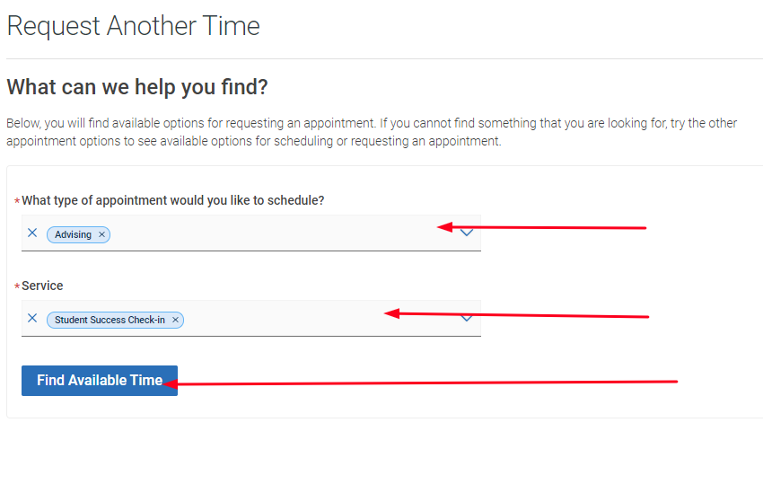The image size is (763, 484).
Task: Click the appointment type question label
Action: point(172,200)
